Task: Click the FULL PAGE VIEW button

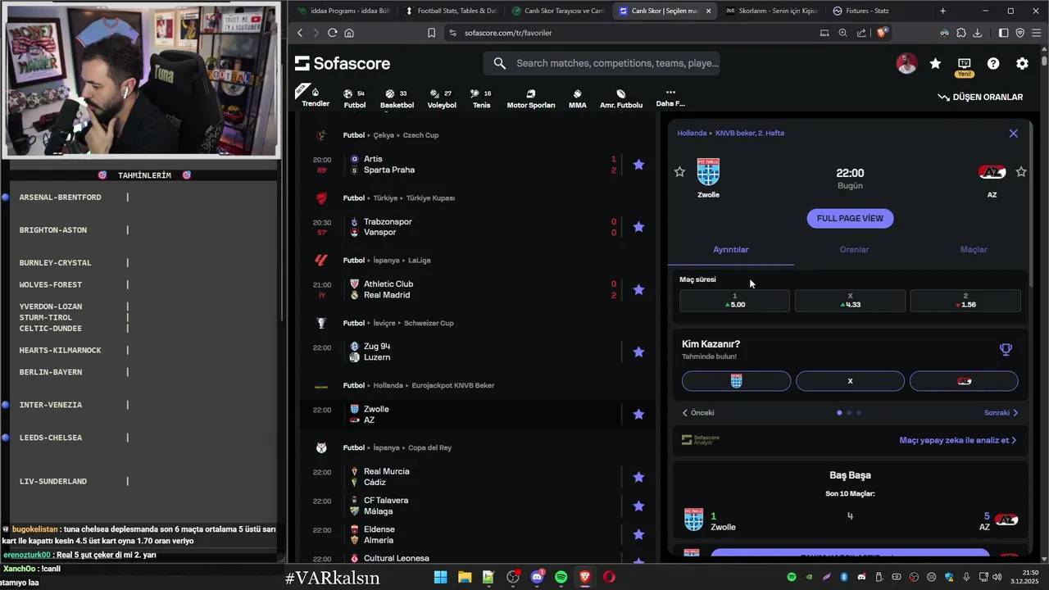Action: tap(850, 219)
